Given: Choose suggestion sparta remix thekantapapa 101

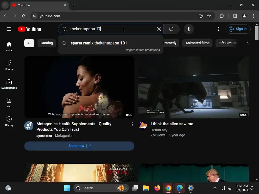Looking at the screenshot, I should (111, 43).
